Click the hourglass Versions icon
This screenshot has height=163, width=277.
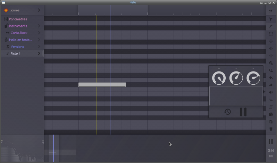point(8,46)
